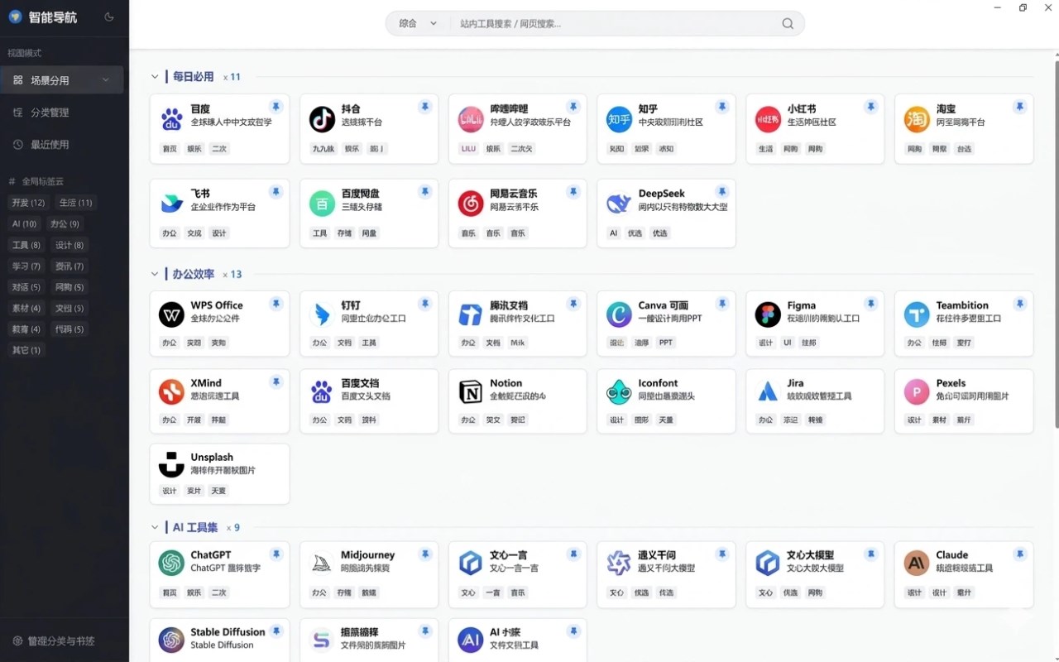
Task: Collapse the 办公效率 section chevron
Action: (155, 274)
